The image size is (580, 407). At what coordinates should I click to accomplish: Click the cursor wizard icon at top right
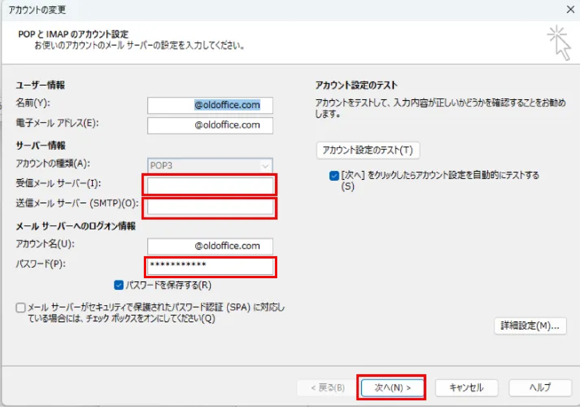pyautogui.click(x=559, y=43)
